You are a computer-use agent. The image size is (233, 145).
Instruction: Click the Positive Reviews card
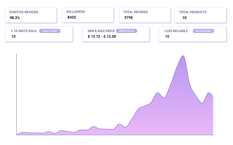tap(31, 15)
